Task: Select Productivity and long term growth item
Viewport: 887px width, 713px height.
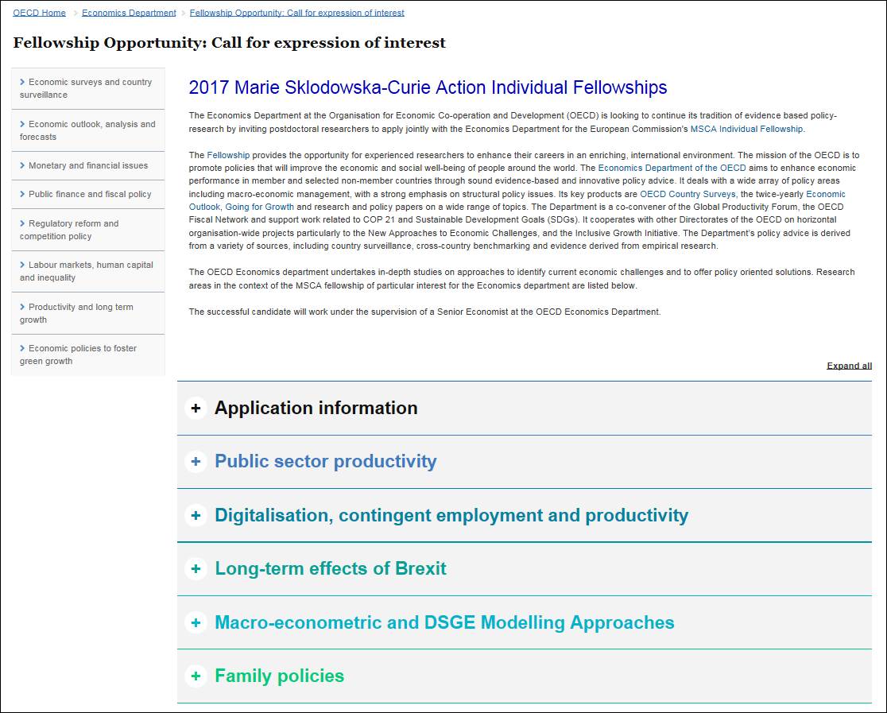Action: pyautogui.click(x=88, y=313)
